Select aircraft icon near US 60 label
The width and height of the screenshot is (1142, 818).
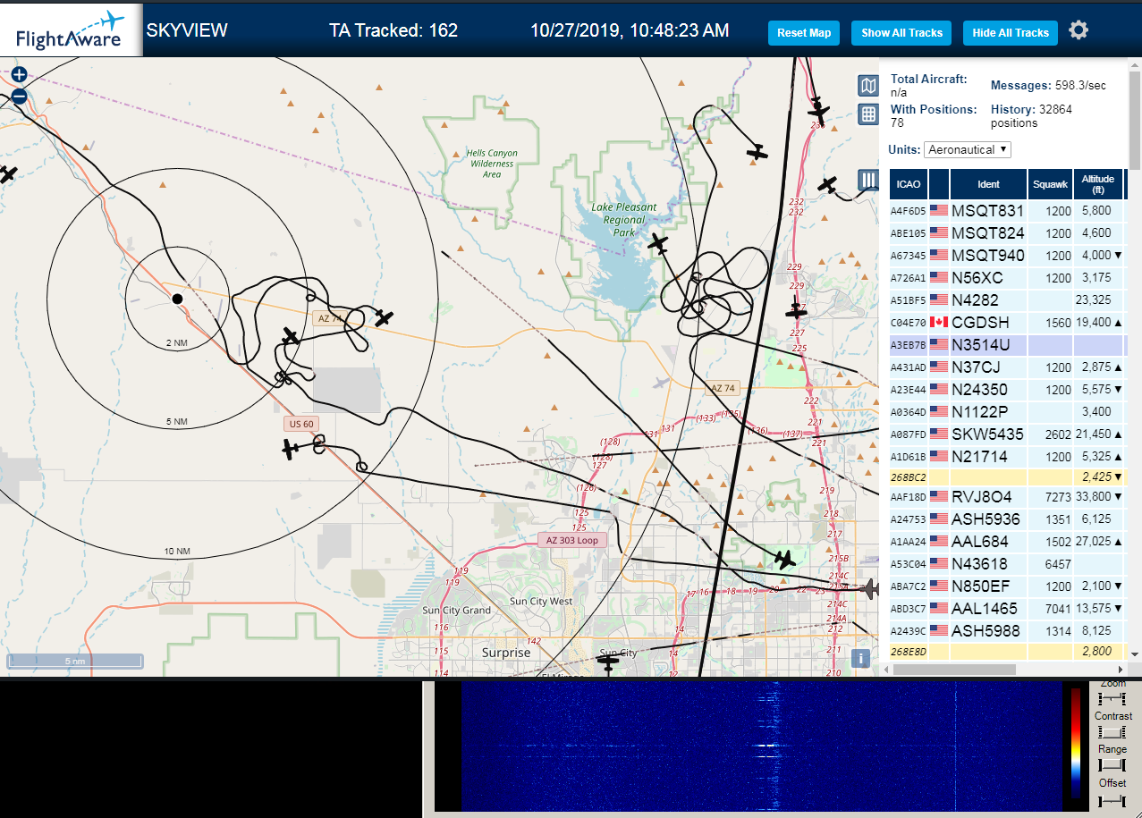point(290,449)
